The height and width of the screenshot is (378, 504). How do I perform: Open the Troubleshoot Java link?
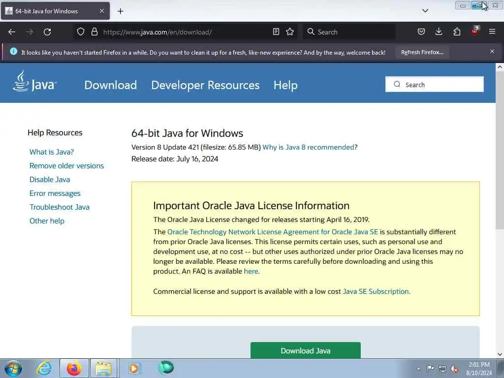pos(60,207)
